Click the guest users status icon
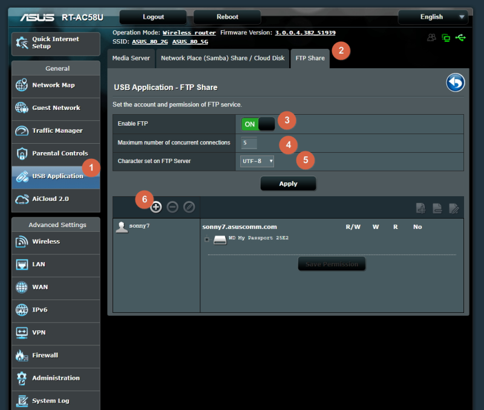The image size is (484, 410). 431,37
